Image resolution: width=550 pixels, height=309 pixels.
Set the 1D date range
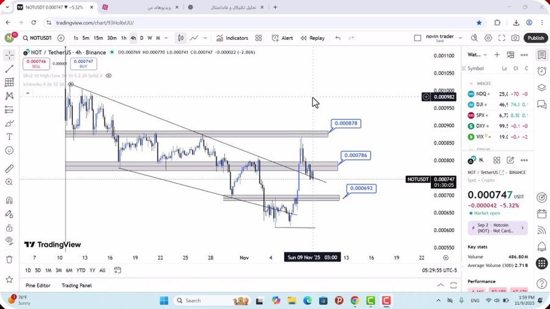(28, 270)
